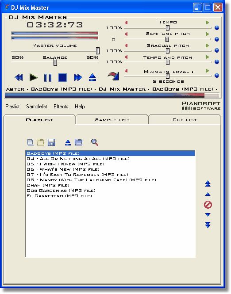Image resolution: width=231 pixels, height=294 pixels.
Task: Open a playlist with the folder icon
Action: (x=40, y=142)
